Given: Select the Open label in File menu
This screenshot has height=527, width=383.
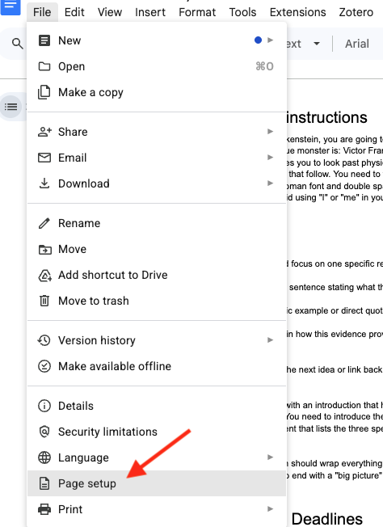Looking at the screenshot, I should [72, 66].
